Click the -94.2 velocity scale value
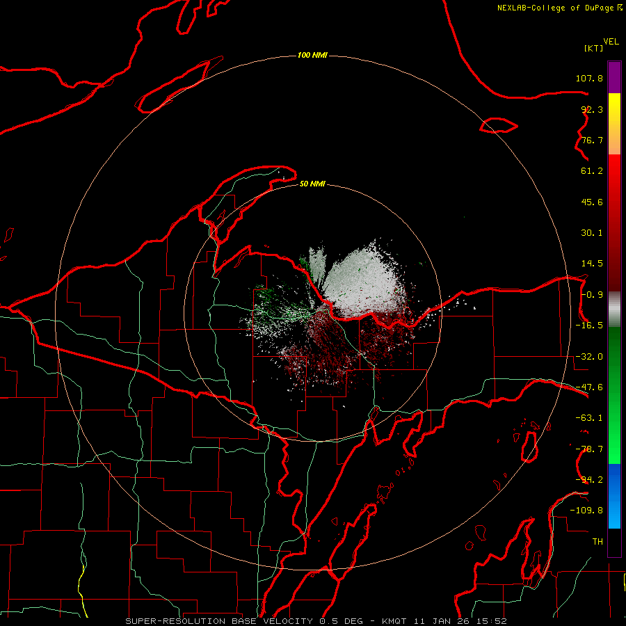Screen dimensions: 626x626 point(589,480)
